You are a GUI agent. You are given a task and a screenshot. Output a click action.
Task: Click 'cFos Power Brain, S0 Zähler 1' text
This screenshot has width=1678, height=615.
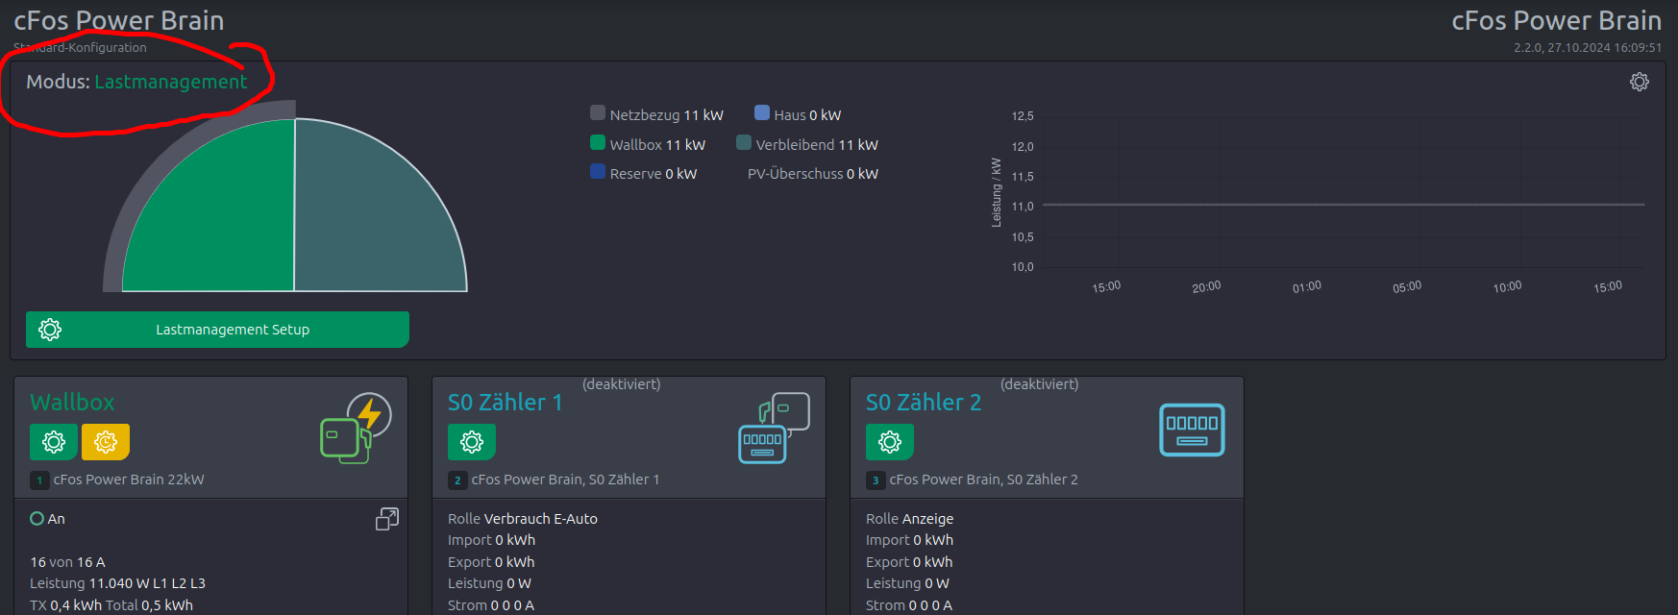(565, 480)
